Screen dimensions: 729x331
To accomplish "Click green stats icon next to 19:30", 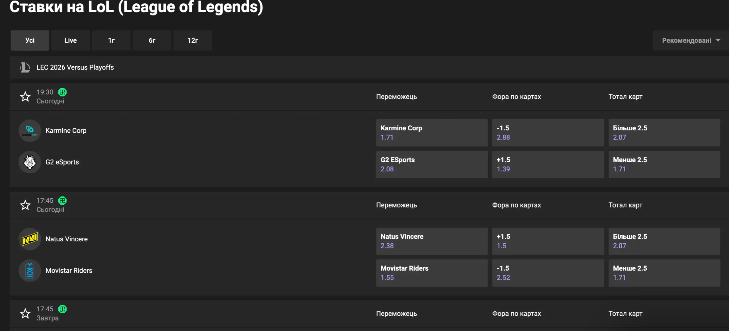I will click(62, 92).
